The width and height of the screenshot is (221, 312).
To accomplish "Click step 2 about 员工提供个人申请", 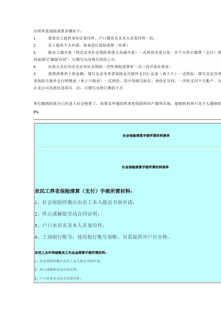I will coord(81,45).
